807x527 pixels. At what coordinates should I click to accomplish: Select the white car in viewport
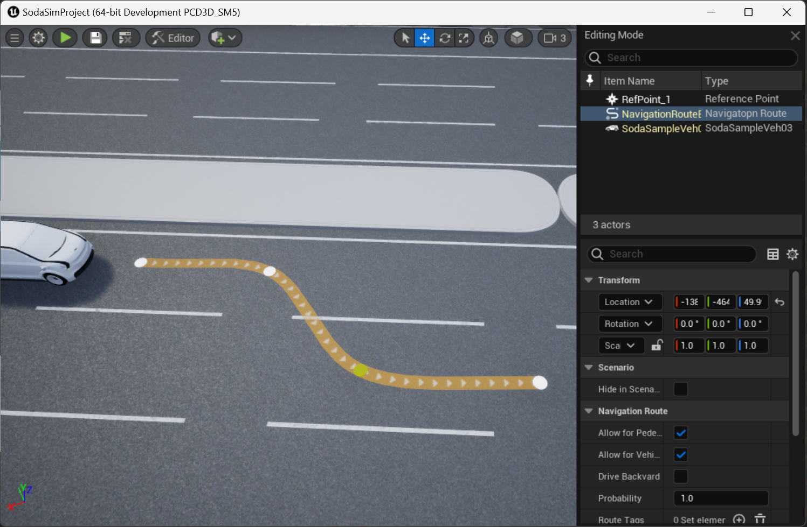tap(46, 252)
